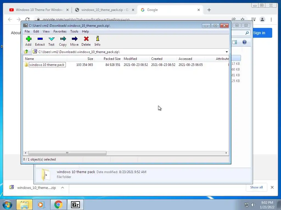Click the horizontal scrollbar thumb in 7-Zip
This screenshot has height=210, width=281.
click(68, 153)
